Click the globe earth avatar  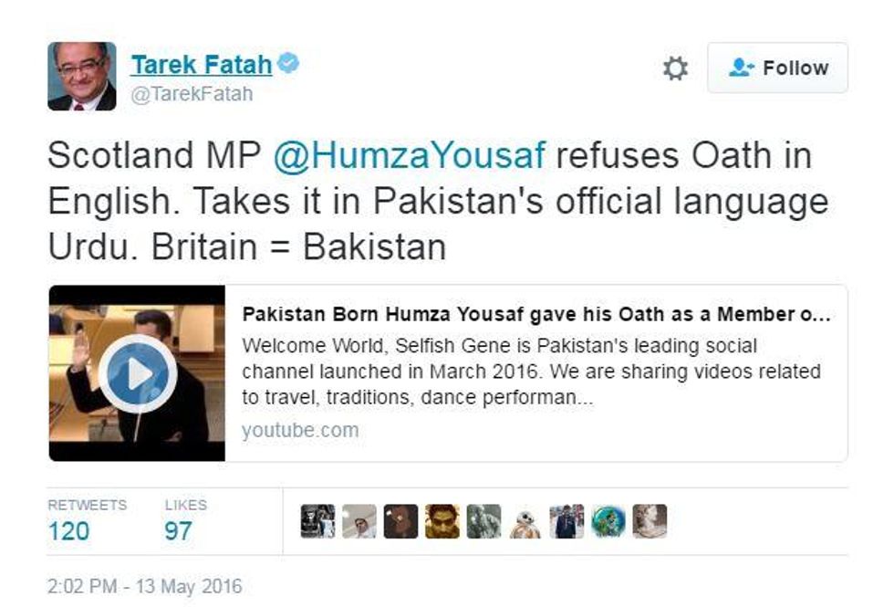(608, 521)
